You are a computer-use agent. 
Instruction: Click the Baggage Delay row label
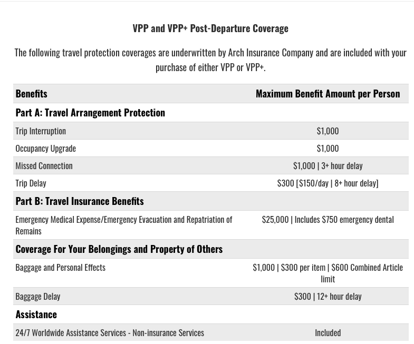coord(38,296)
